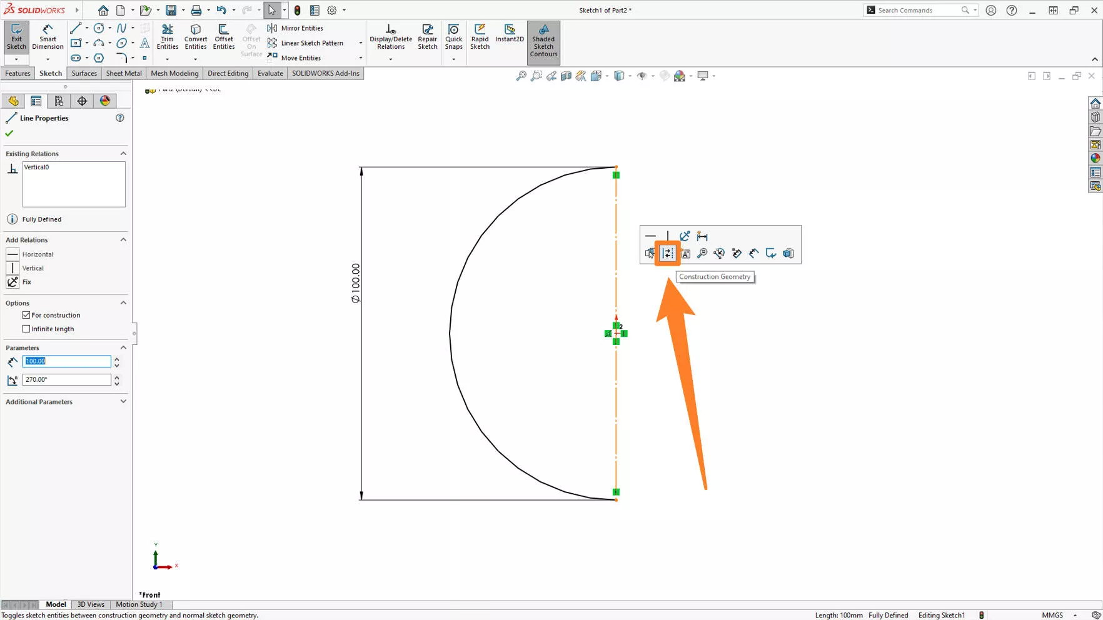1103x620 pixels.
Task: Select the Construction Geometry toggle icon
Action: pos(667,253)
